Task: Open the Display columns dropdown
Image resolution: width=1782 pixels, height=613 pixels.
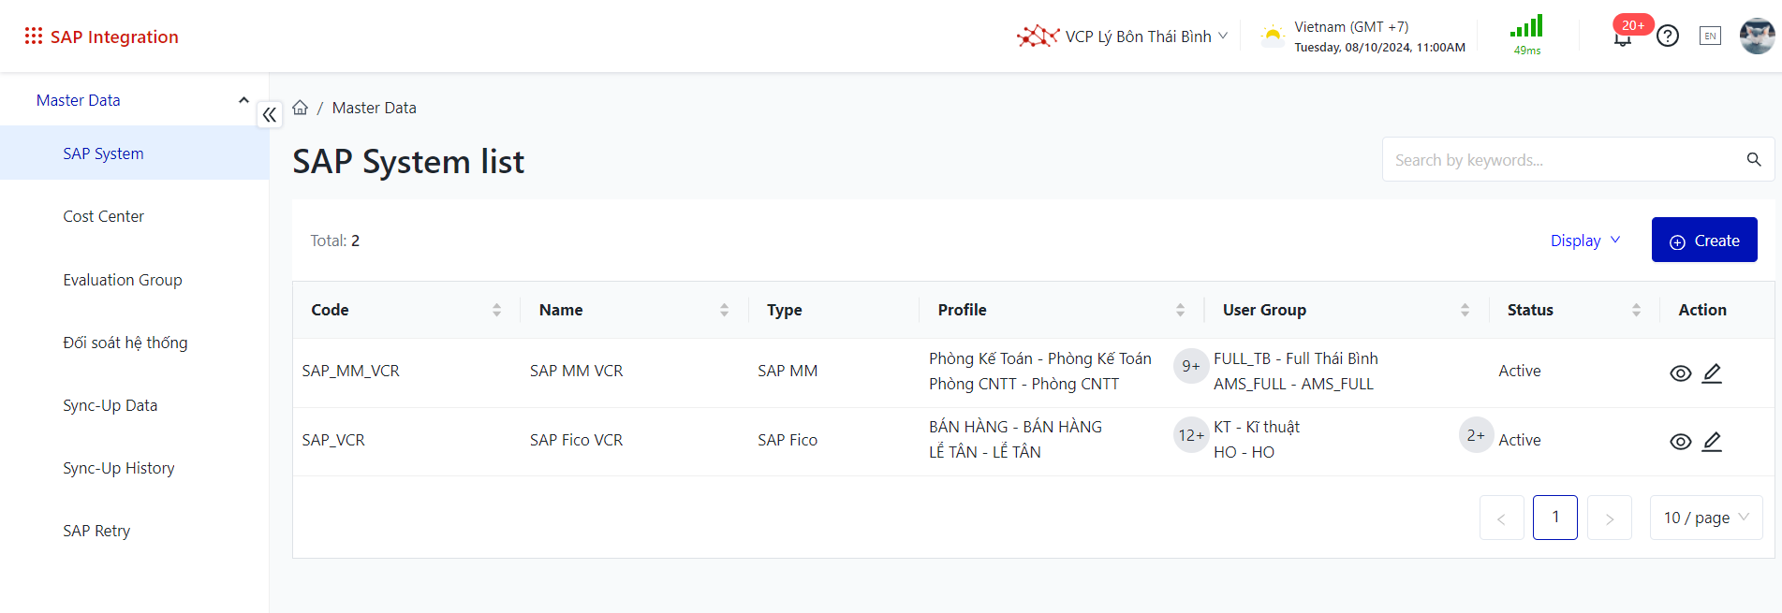Action: (1584, 241)
